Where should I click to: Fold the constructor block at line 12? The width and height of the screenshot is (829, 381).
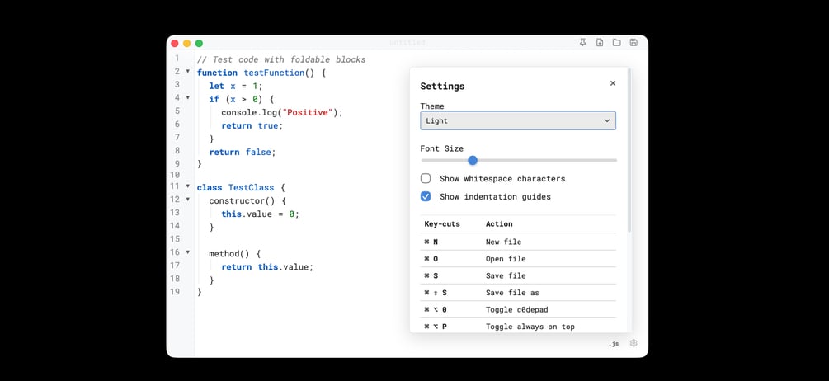click(x=188, y=200)
